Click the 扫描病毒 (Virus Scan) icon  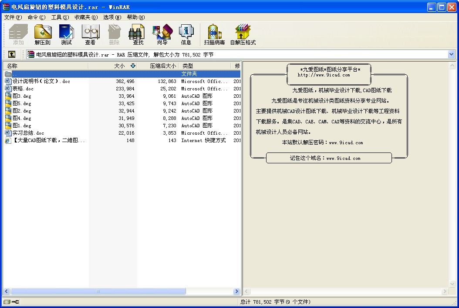[214, 34]
